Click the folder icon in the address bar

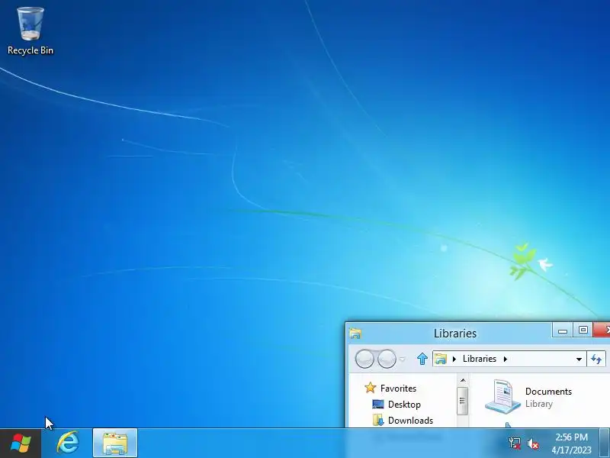[441, 359]
